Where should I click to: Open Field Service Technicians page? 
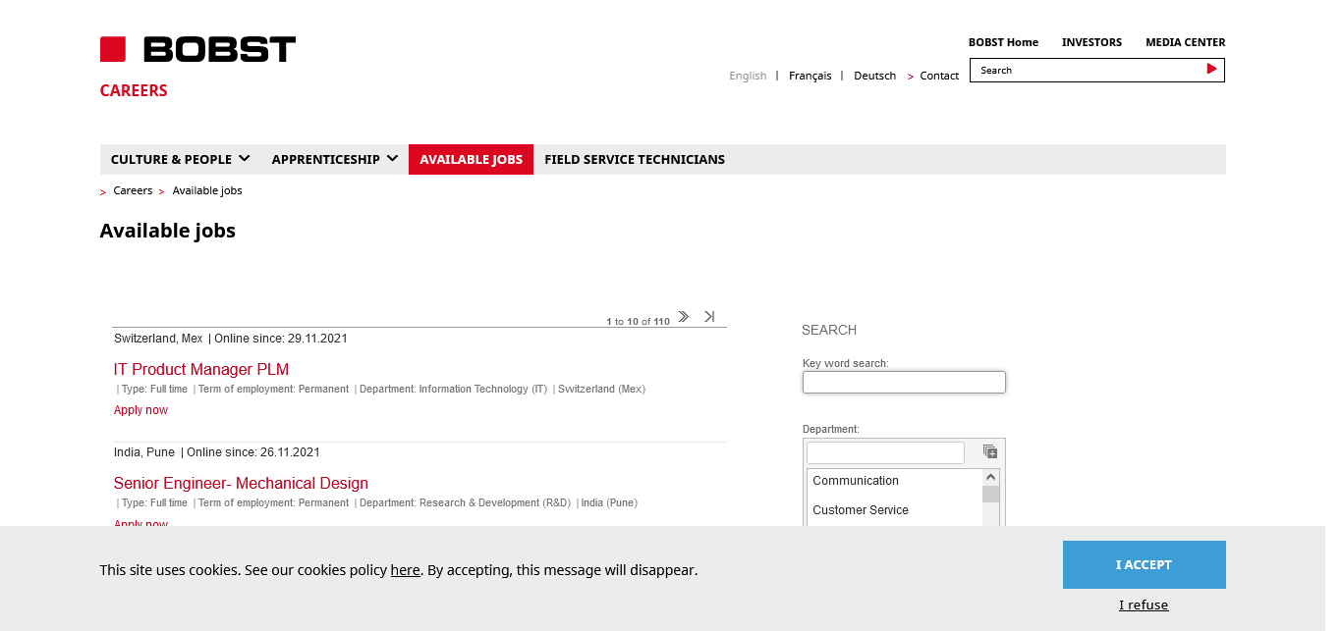(634, 159)
